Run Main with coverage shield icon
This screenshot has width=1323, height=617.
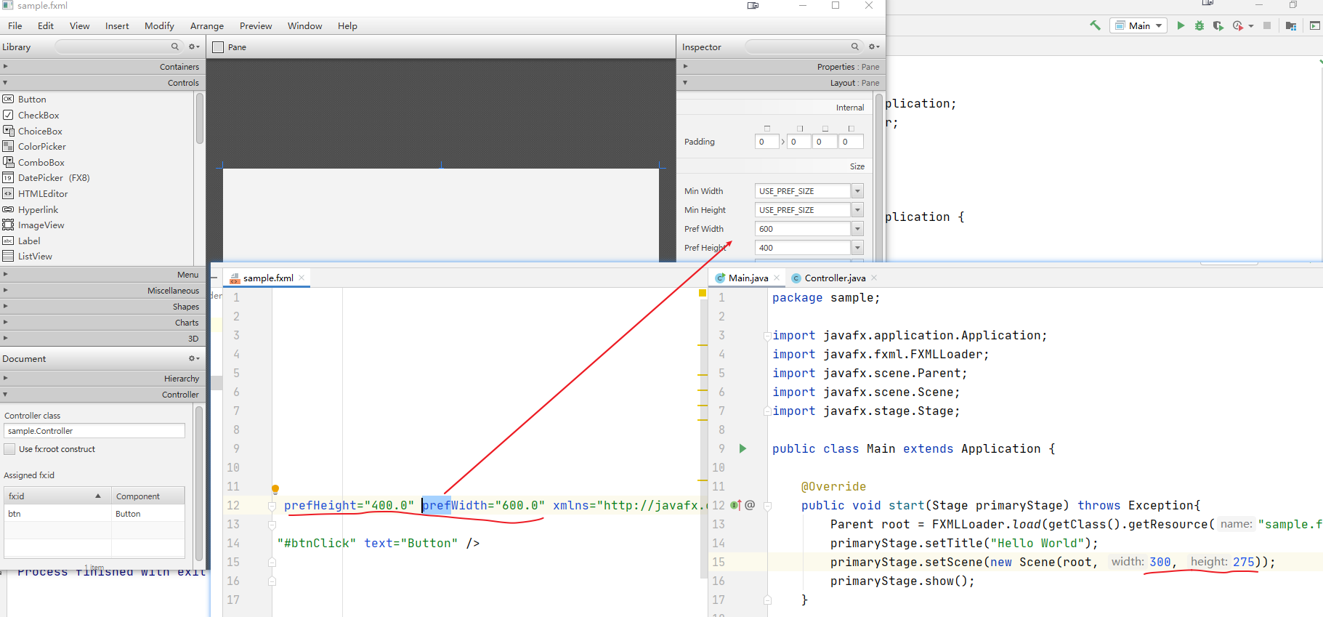click(x=1218, y=25)
